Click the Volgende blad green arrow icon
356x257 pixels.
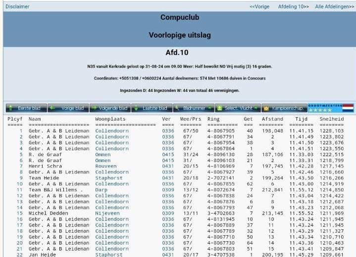[x=94, y=108]
